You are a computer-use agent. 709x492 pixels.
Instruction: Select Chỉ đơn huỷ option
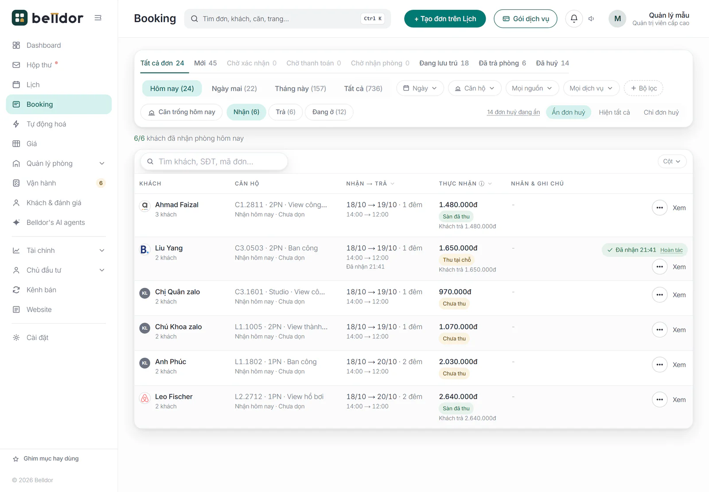click(x=661, y=112)
